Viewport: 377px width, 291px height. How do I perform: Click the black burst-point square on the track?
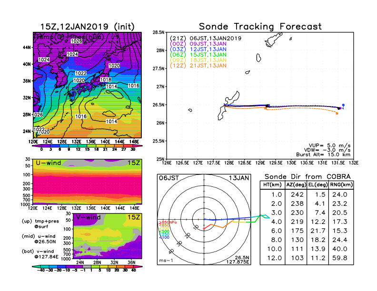[x=267, y=106]
